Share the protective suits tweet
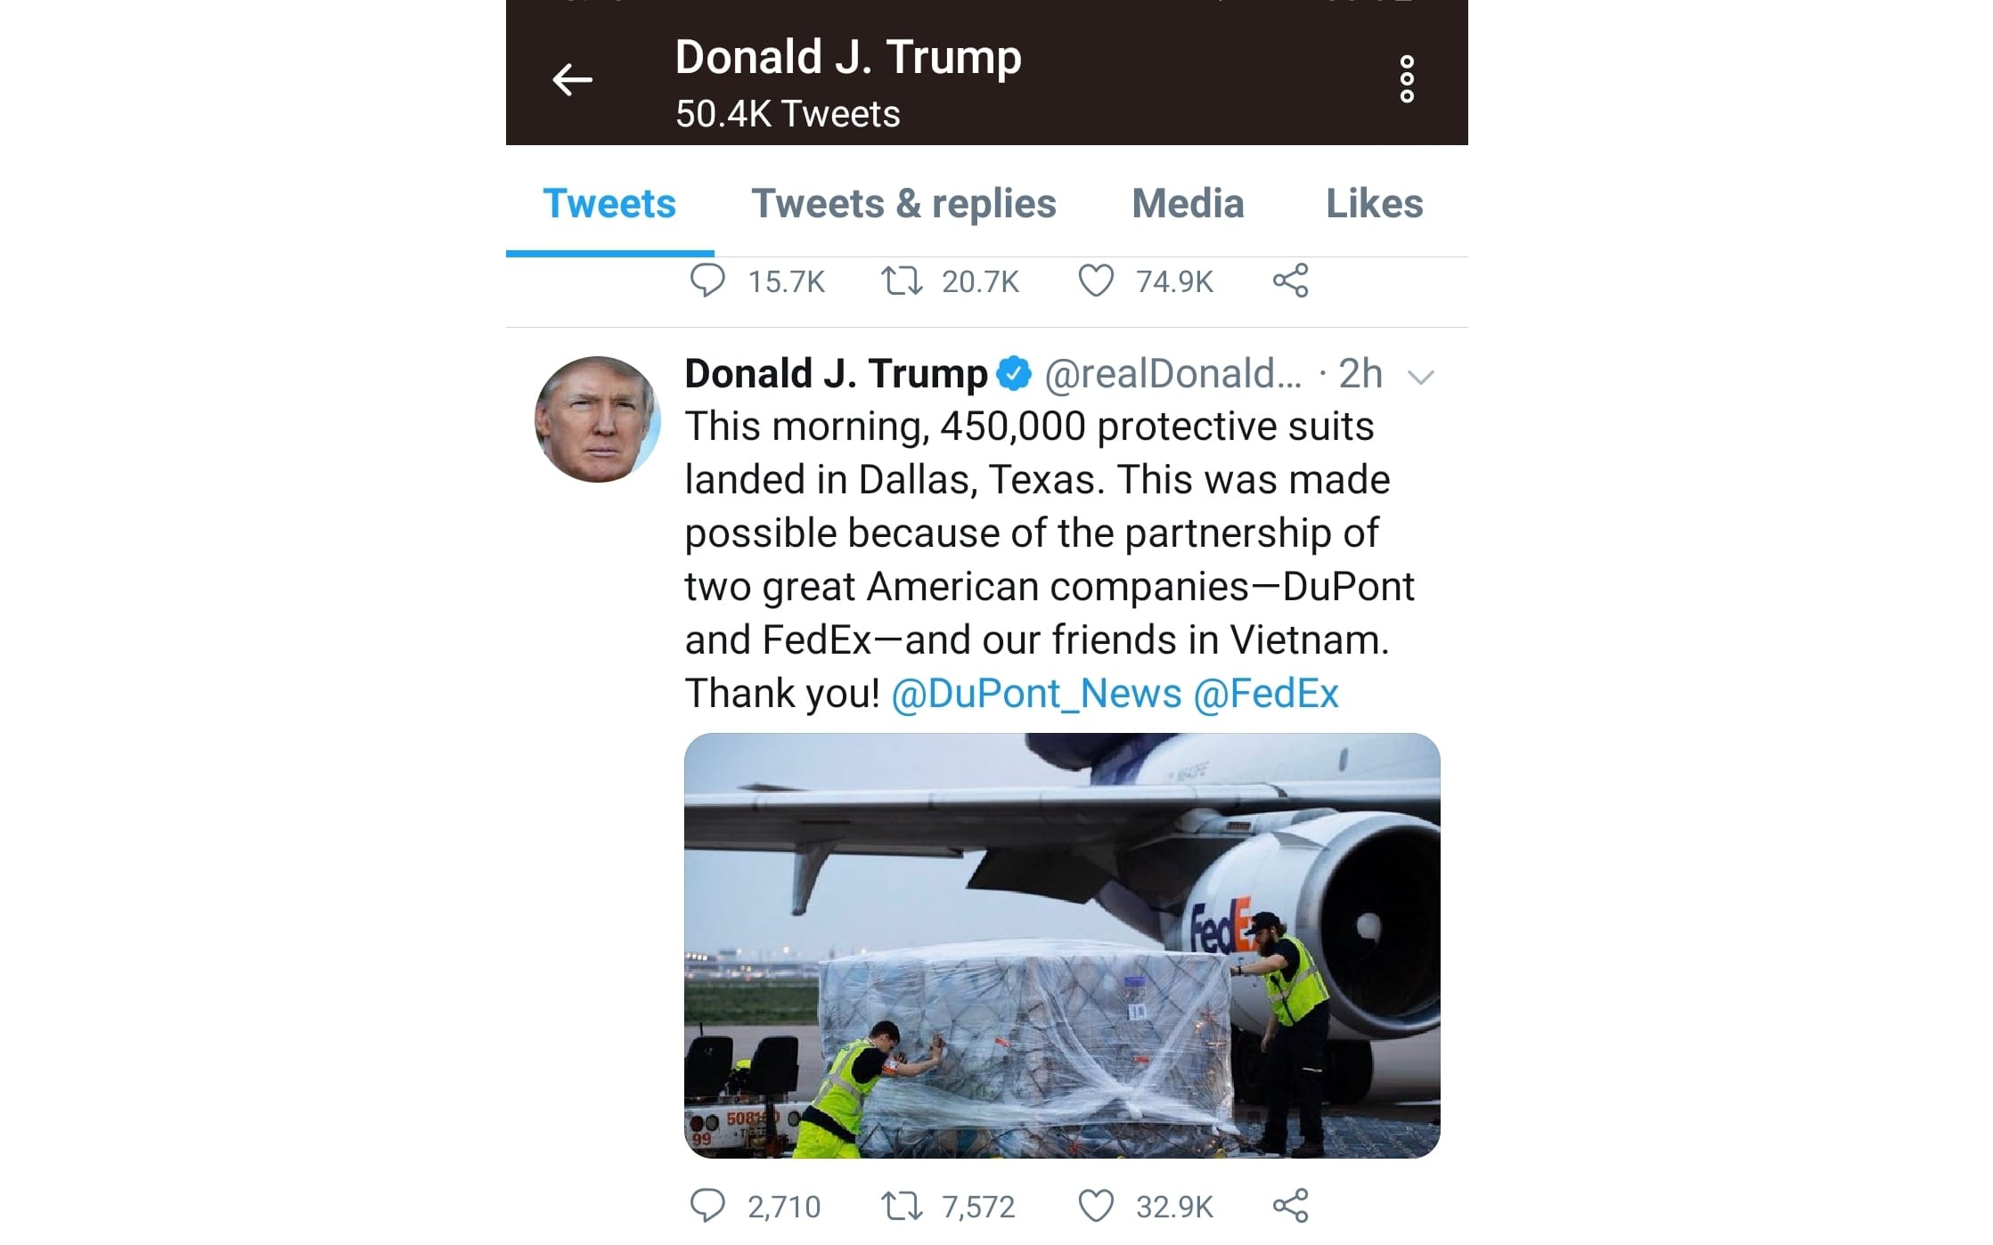 coord(1290,1206)
